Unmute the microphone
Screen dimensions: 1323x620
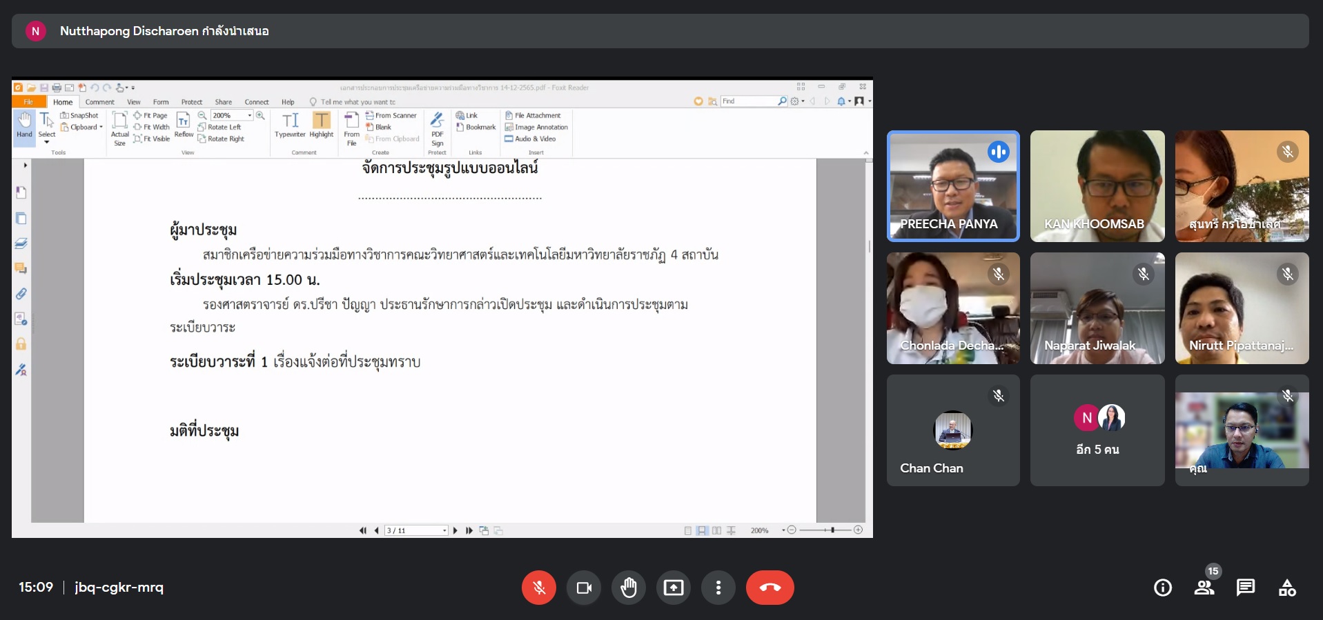(539, 588)
